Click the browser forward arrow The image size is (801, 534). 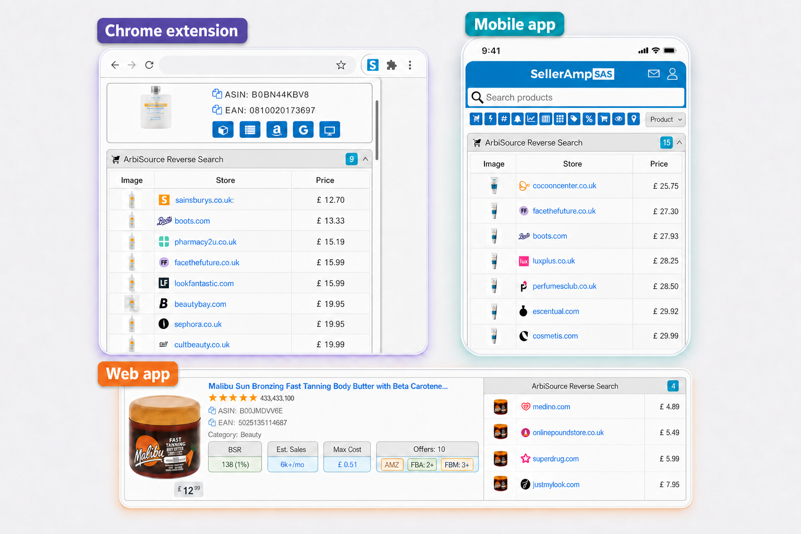132,65
